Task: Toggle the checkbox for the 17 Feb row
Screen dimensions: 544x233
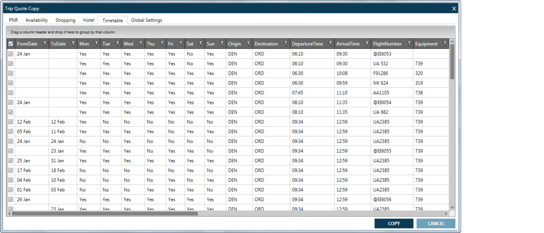Action: 11,170
